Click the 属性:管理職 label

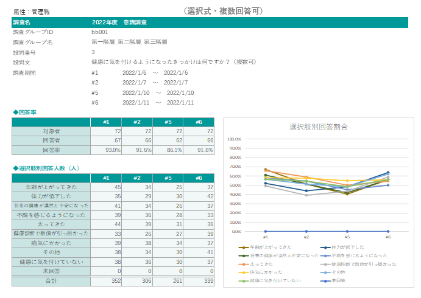tap(32, 12)
